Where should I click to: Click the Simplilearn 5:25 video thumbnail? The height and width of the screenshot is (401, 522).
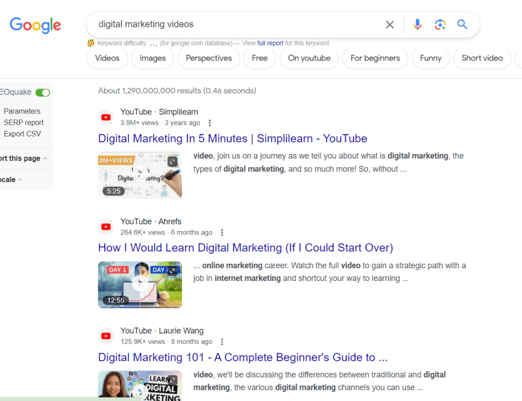(x=140, y=175)
